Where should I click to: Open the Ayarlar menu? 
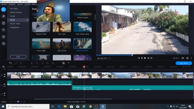pyautogui.click(x=27, y=4)
